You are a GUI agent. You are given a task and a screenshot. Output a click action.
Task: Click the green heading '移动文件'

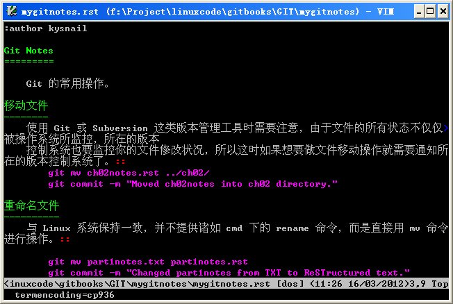tap(26, 105)
